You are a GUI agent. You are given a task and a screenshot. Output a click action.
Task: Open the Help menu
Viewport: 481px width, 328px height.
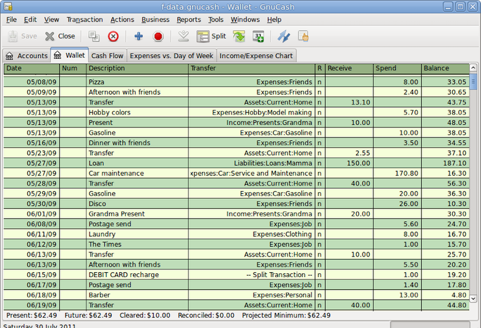(274, 20)
